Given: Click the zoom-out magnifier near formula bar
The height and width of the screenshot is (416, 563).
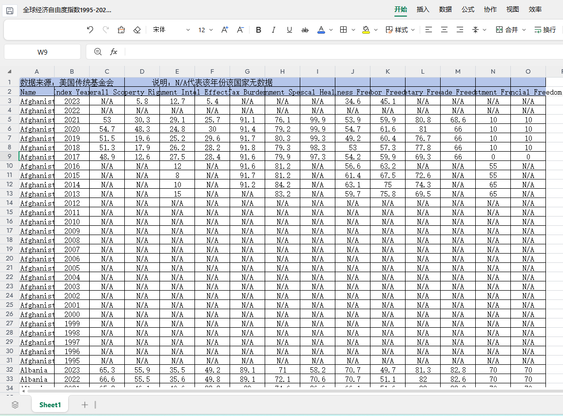Looking at the screenshot, I should (x=97, y=52).
